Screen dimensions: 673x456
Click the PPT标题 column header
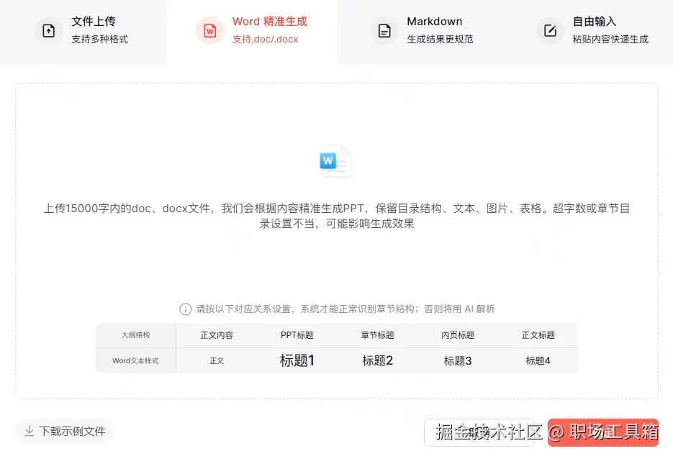[x=297, y=335]
